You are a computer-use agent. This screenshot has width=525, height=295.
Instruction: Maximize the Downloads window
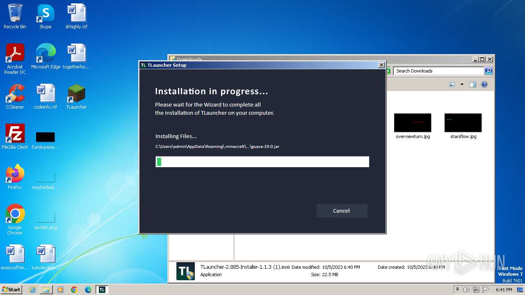coord(482,59)
